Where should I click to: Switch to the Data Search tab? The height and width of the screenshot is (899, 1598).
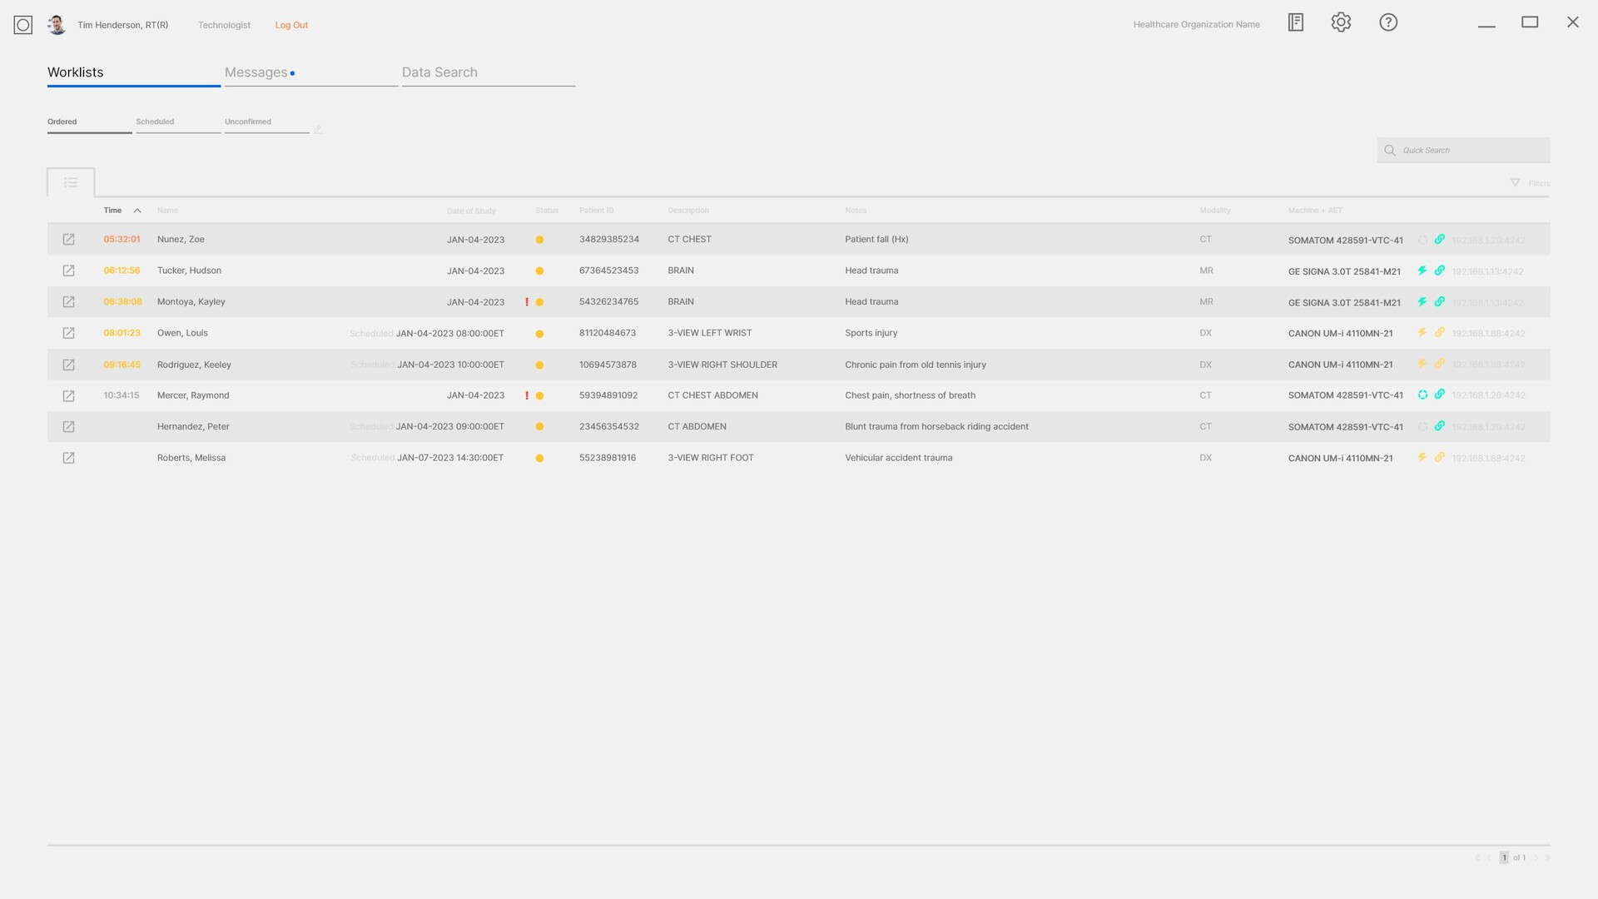(x=439, y=72)
